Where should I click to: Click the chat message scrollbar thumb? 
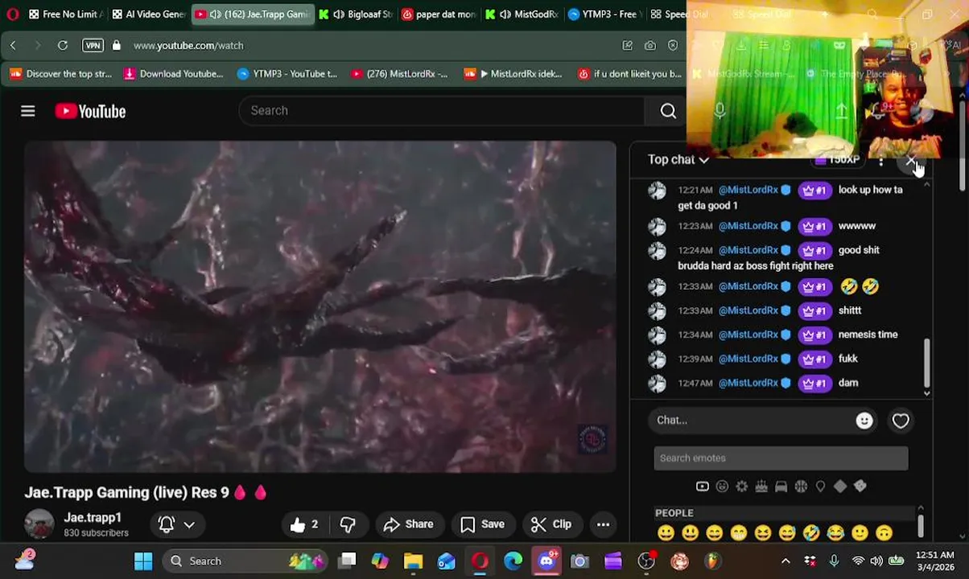pyautogui.click(x=926, y=362)
